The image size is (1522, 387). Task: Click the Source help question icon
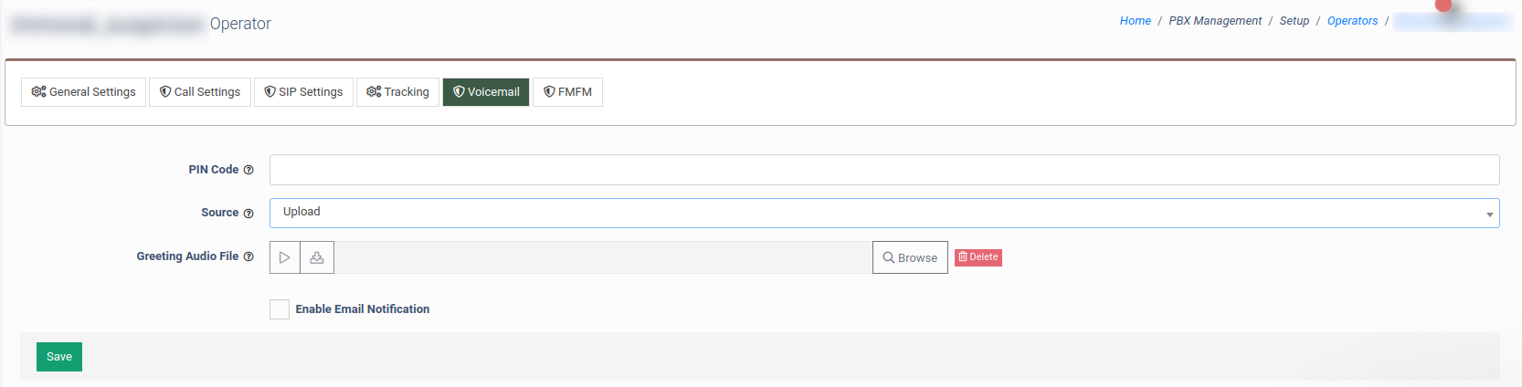pos(248,213)
